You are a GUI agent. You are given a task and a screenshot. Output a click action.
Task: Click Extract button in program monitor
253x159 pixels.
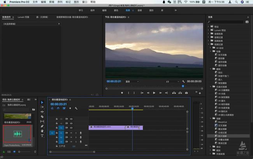(x=180, y=93)
